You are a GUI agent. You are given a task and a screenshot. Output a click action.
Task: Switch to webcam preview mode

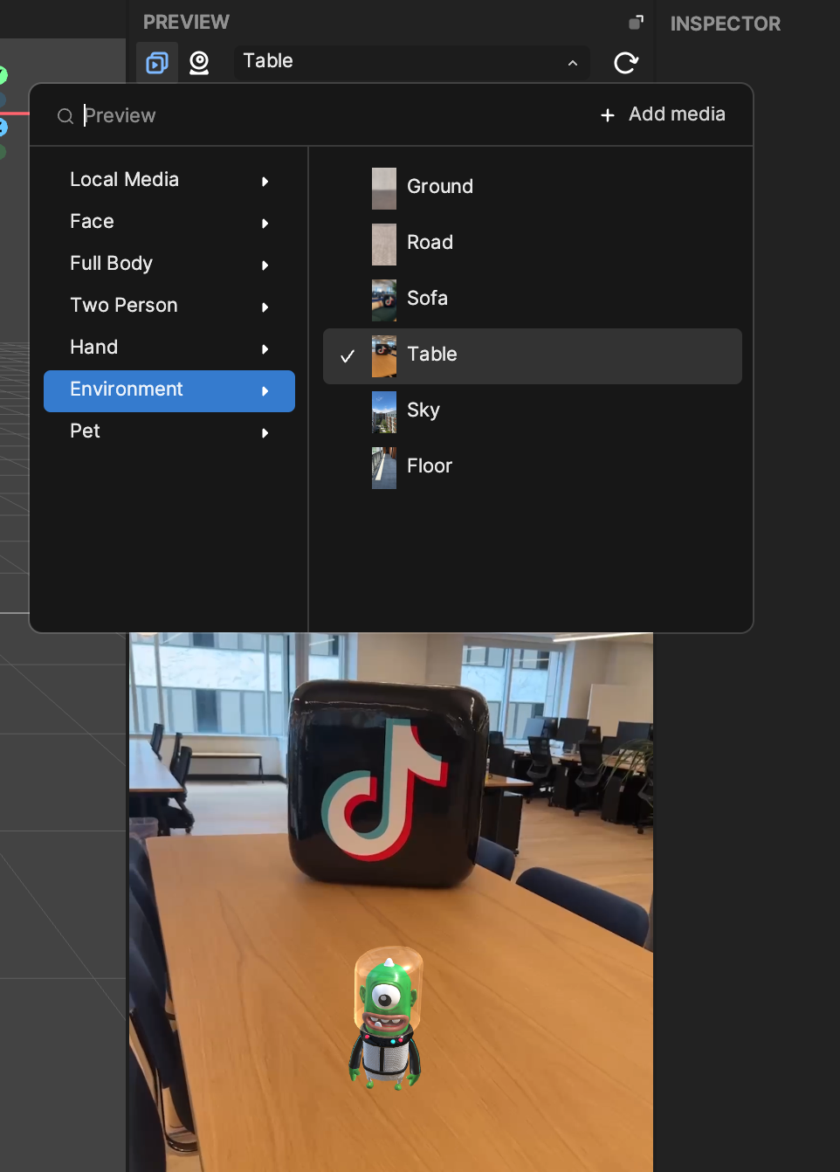[199, 62]
